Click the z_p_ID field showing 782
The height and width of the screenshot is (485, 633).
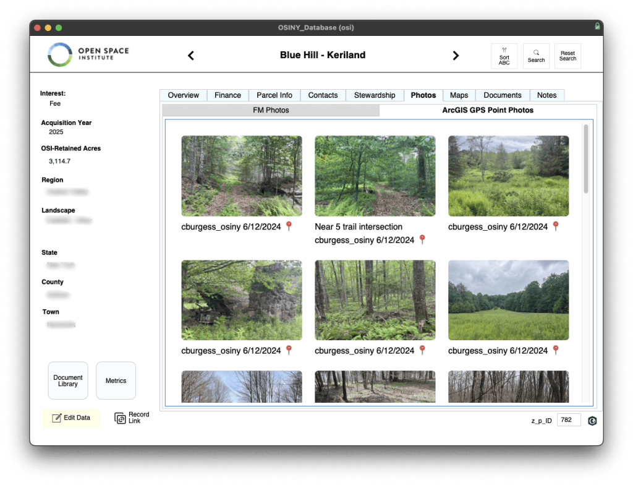pos(569,420)
